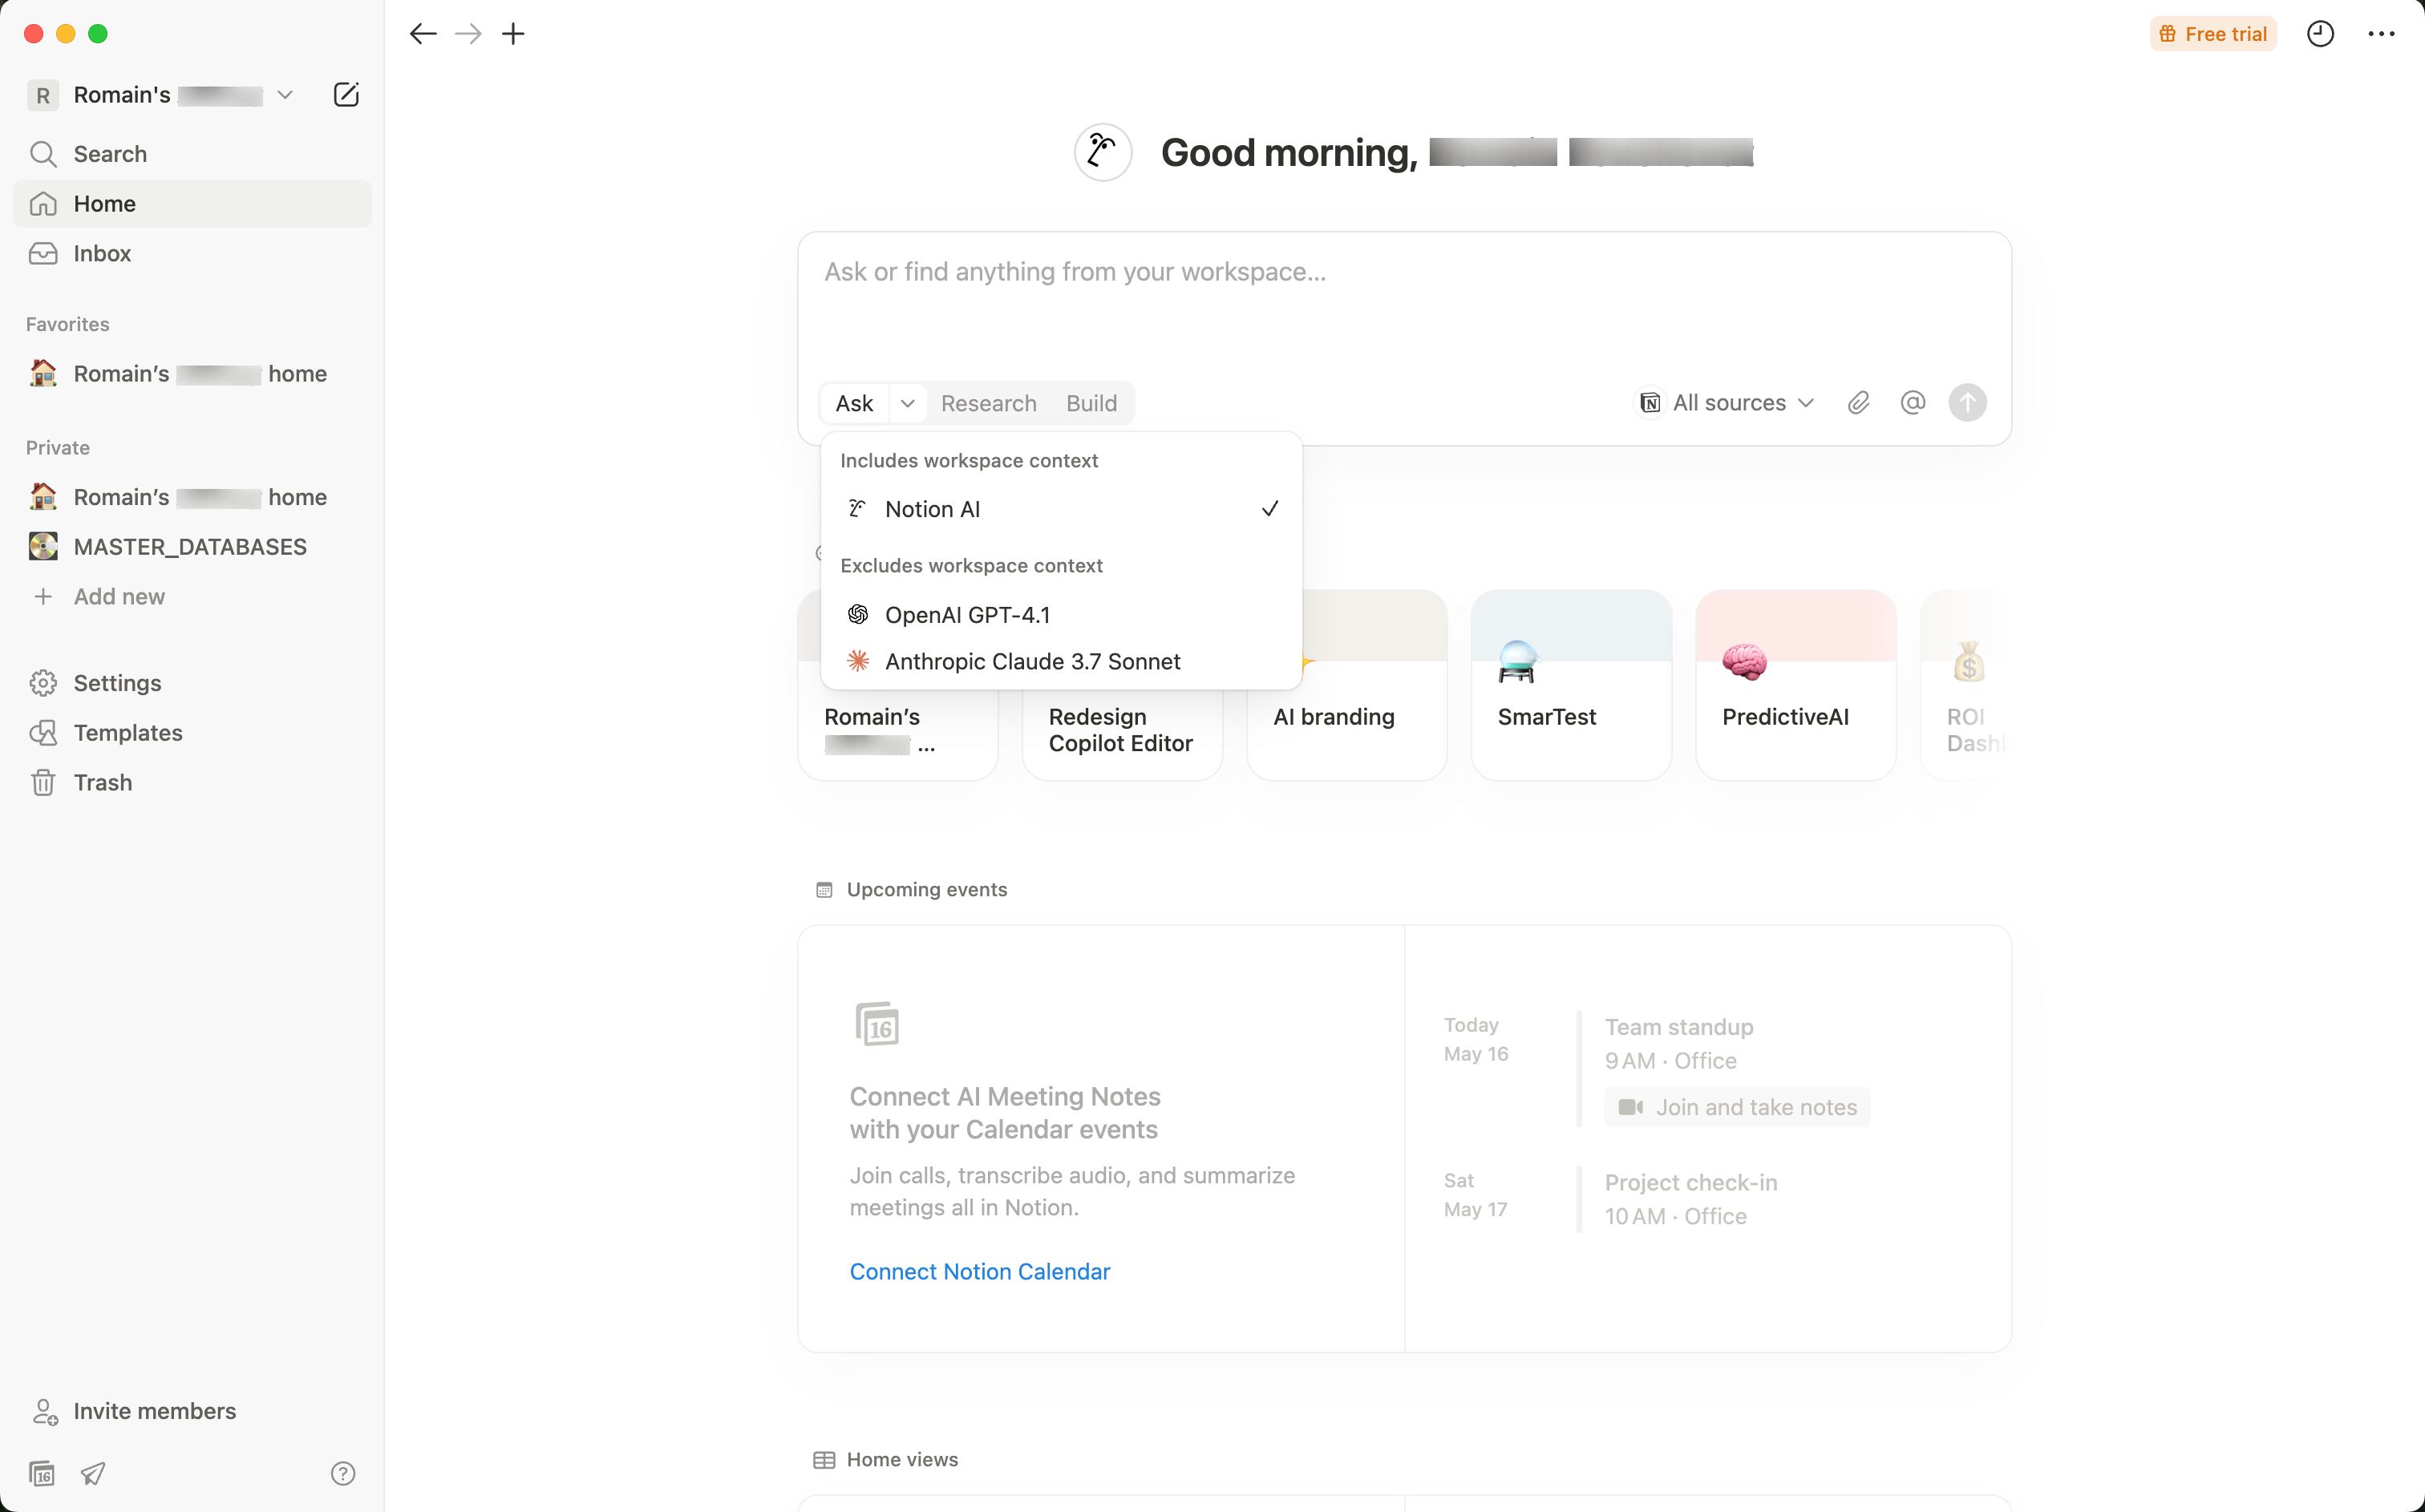
Task: Open the updates clock icon
Action: (2320, 34)
